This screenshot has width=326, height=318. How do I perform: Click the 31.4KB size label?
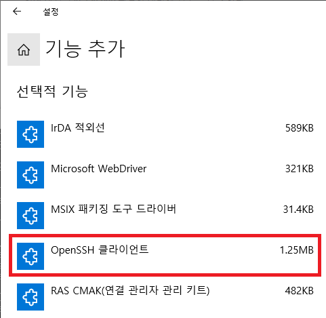point(298,210)
